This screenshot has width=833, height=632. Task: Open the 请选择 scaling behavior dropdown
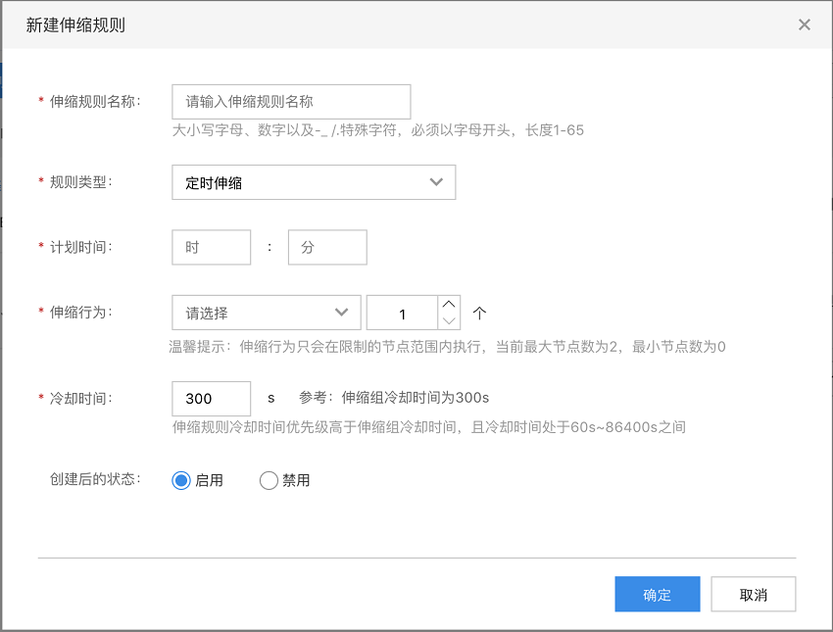pyautogui.click(x=267, y=313)
